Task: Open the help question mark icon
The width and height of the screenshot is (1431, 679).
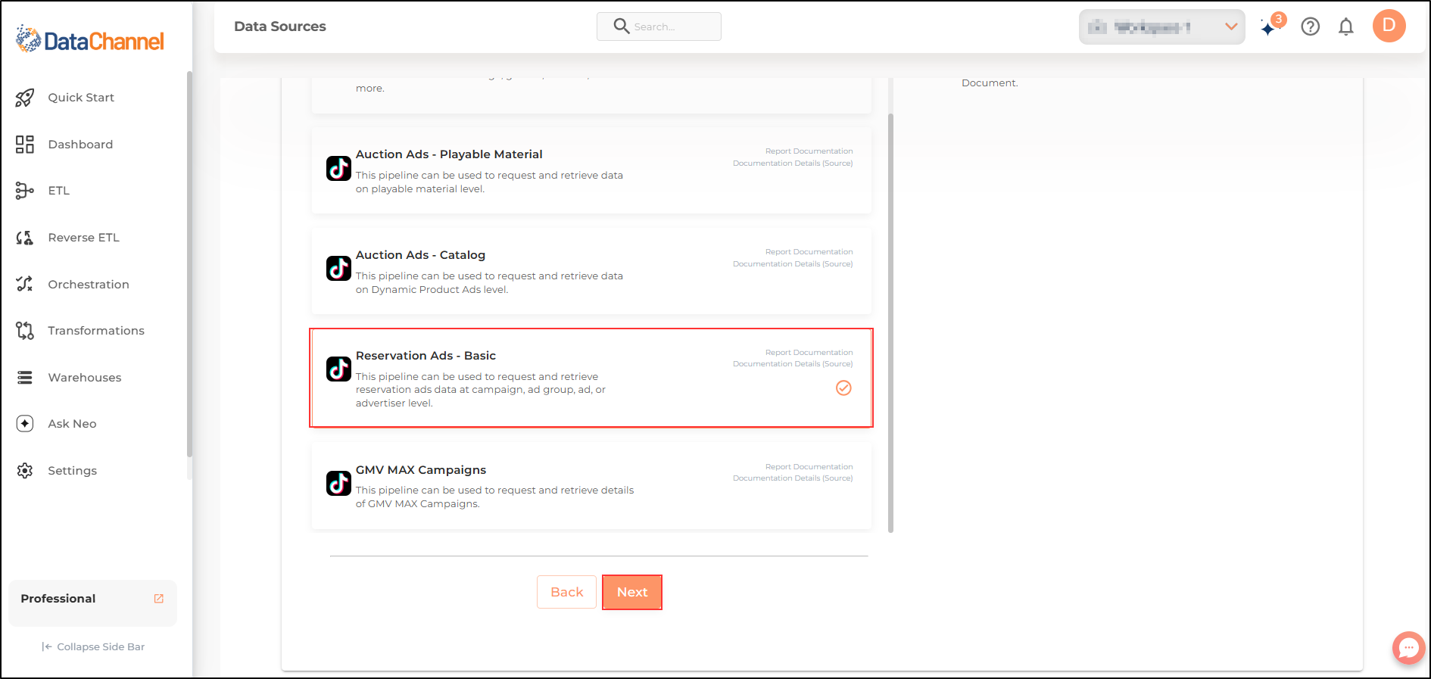Action: tap(1310, 26)
